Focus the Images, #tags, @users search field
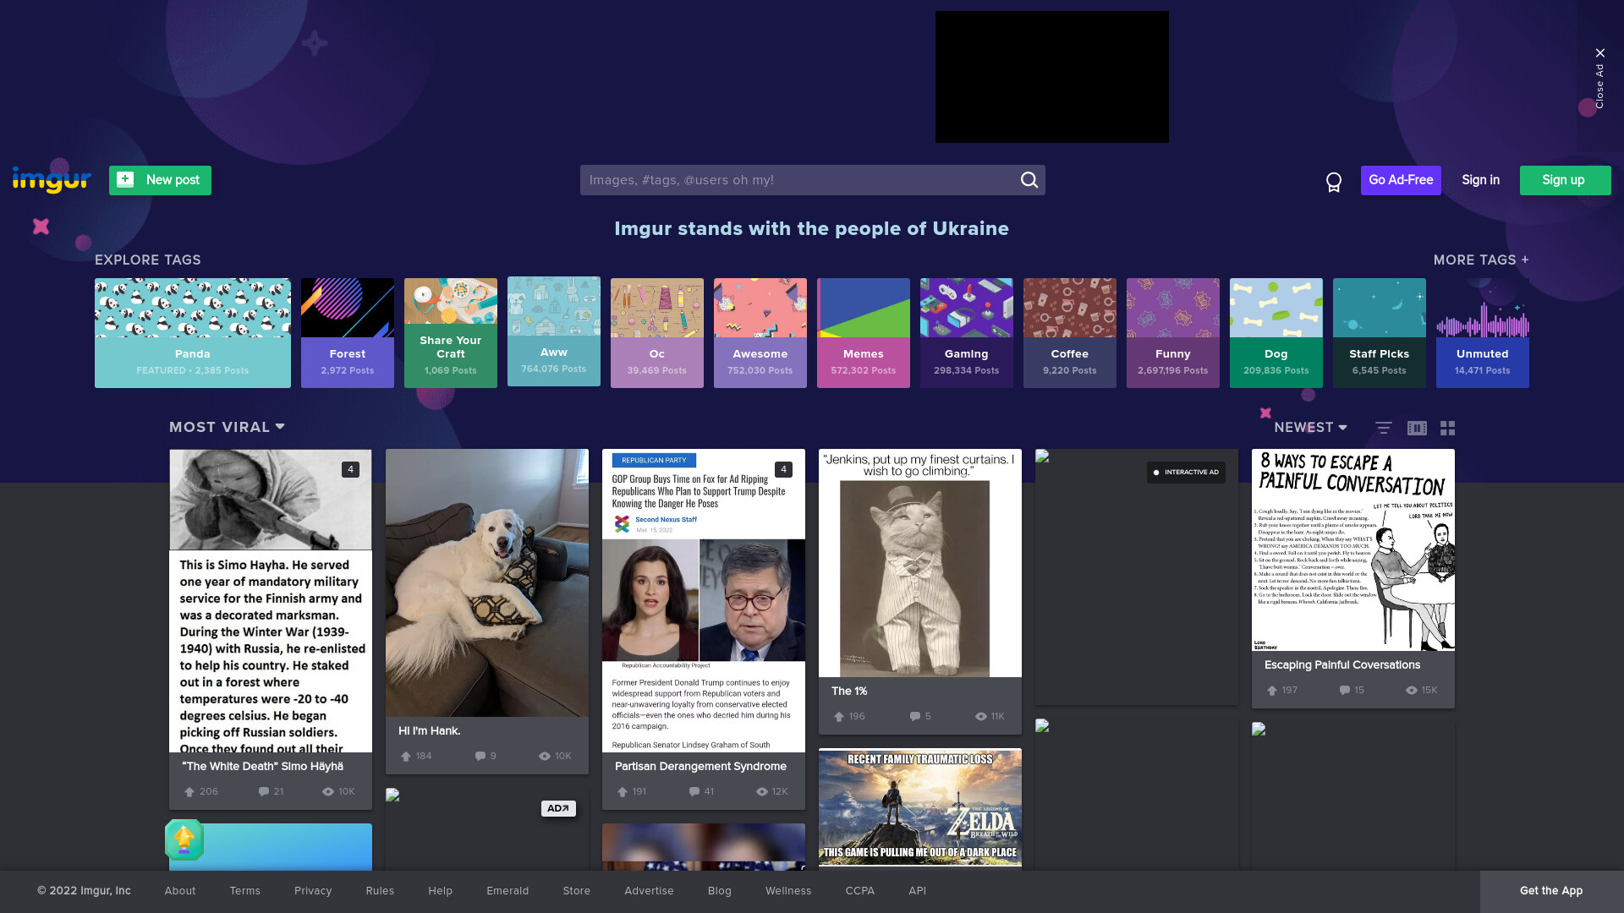Viewport: 1624px width, 913px height. coord(813,180)
